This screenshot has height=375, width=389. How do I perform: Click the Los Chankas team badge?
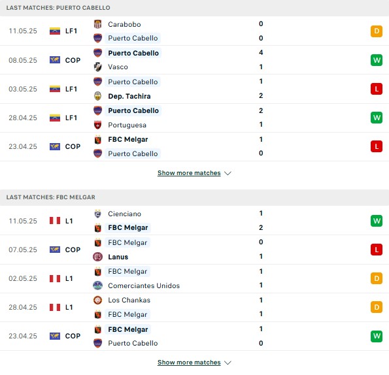(98, 300)
